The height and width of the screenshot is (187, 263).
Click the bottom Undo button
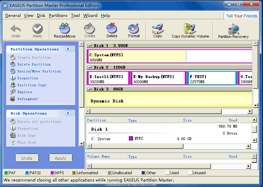click(27, 158)
